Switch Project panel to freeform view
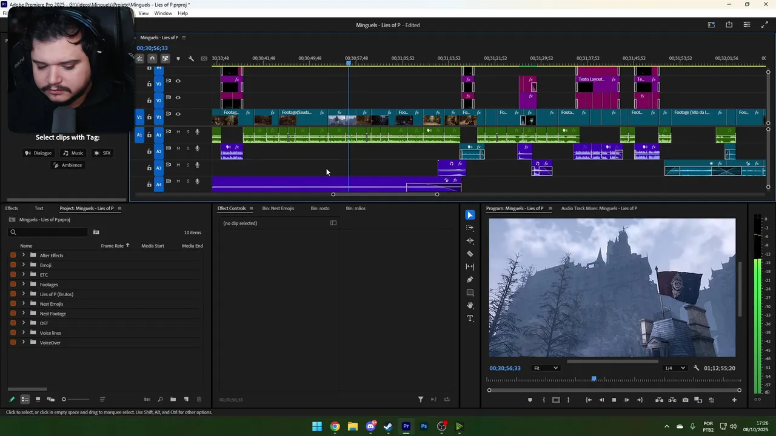776x436 pixels. [51, 400]
